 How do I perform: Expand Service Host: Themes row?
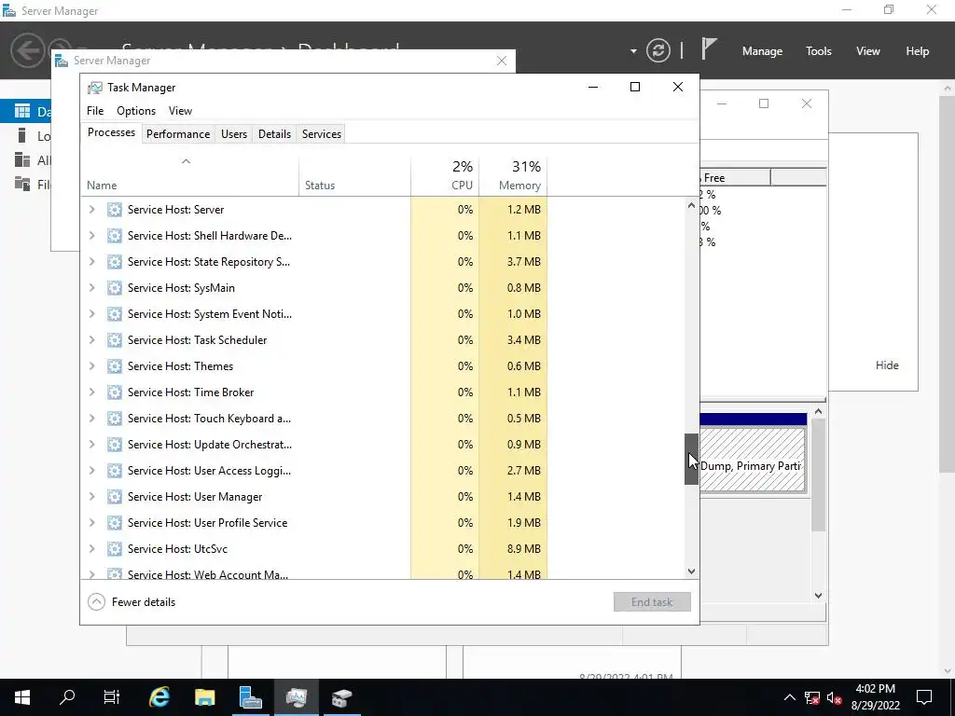pos(92,366)
